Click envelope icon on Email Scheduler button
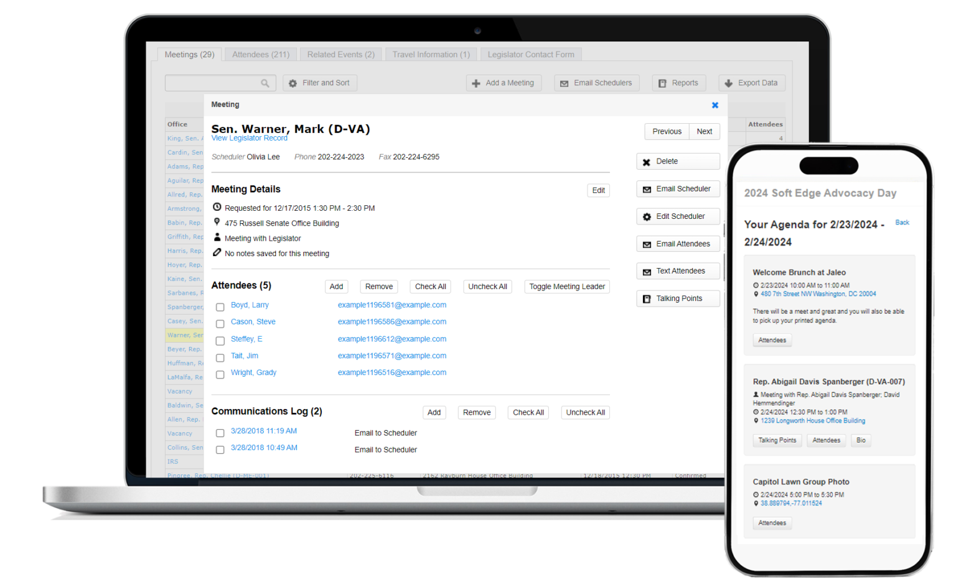The height and width of the screenshot is (582, 956). tap(647, 189)
